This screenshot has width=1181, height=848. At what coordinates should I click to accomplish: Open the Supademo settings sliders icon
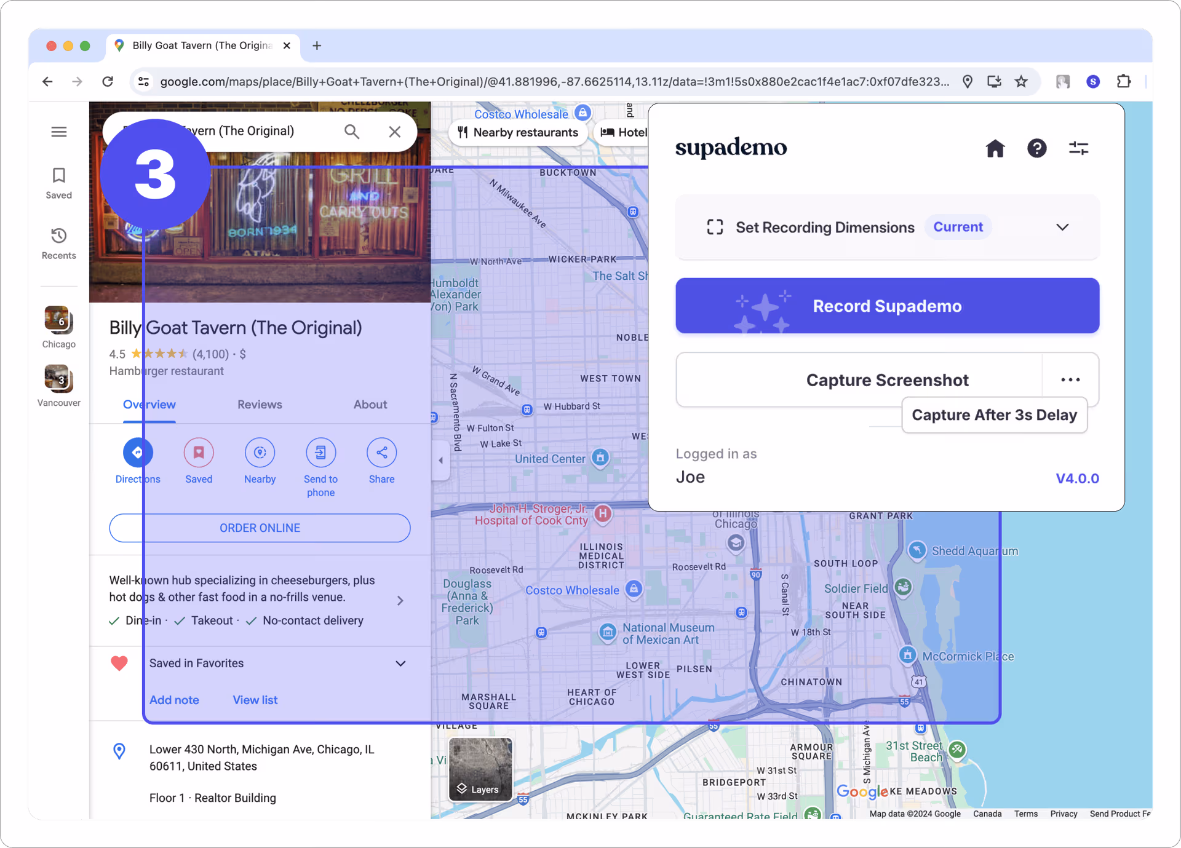(1078, 148)
